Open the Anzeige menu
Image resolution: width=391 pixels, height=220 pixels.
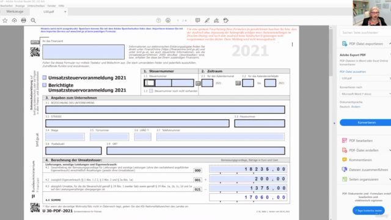point(20,5)
